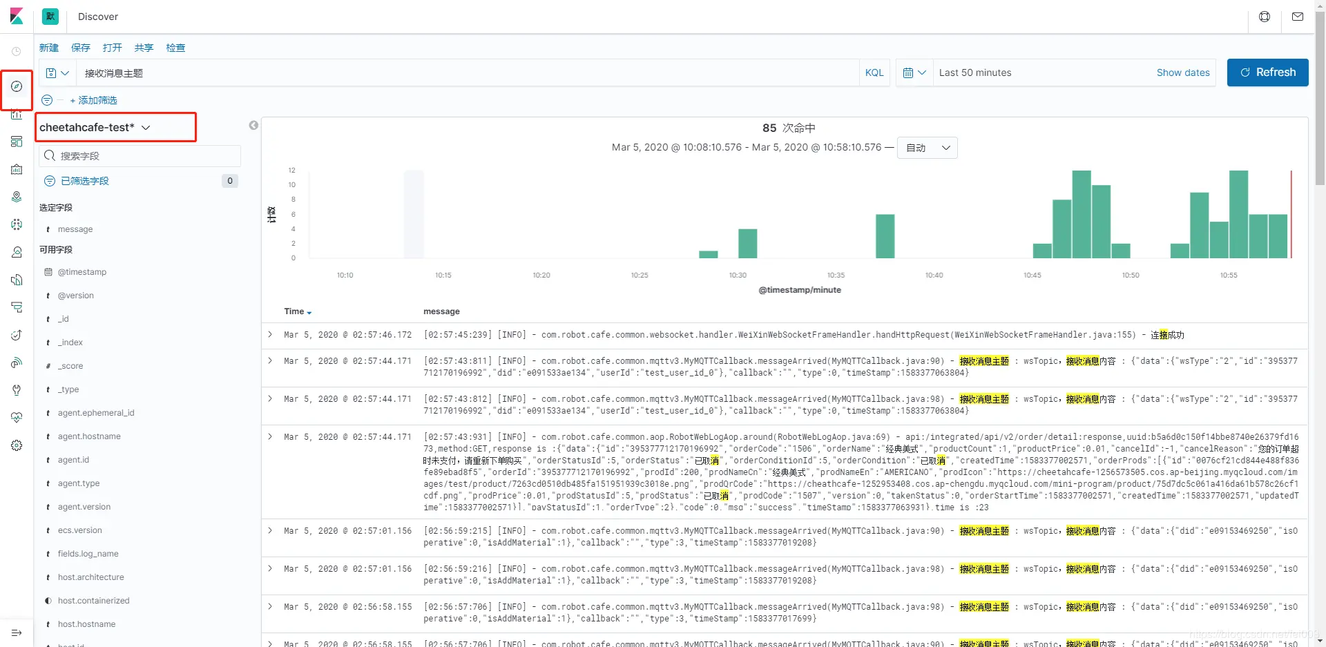Open Canvas from the side navigation
Viewport: 1326px width, 647px height.
[x=17, y=169]
